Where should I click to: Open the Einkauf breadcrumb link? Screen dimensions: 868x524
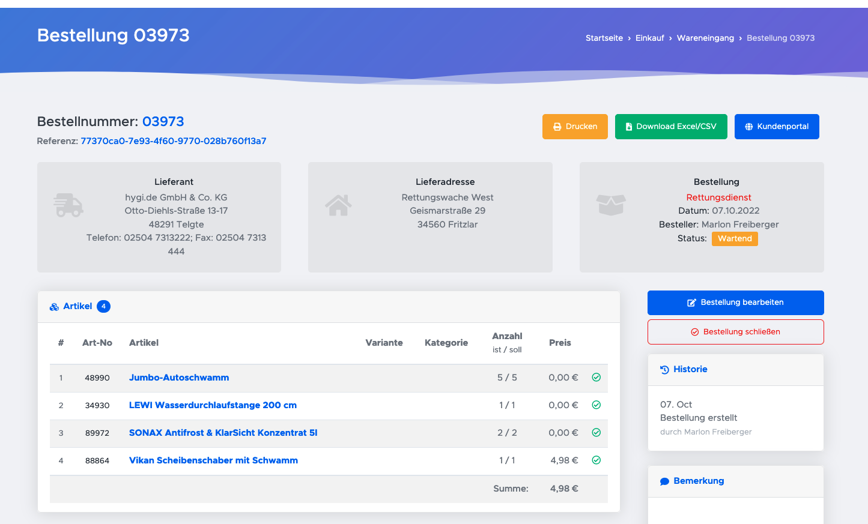[x=649, y=38]
